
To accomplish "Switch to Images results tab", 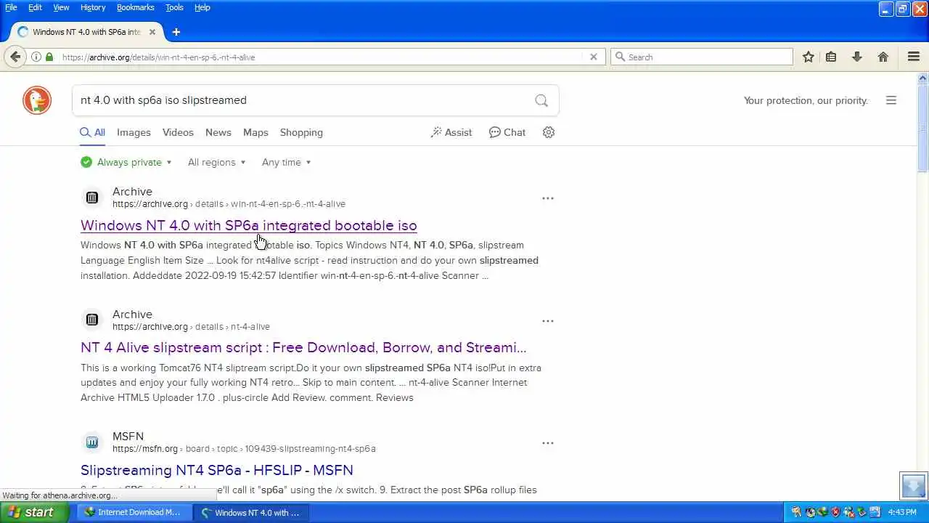I will [x=134, y=132].
